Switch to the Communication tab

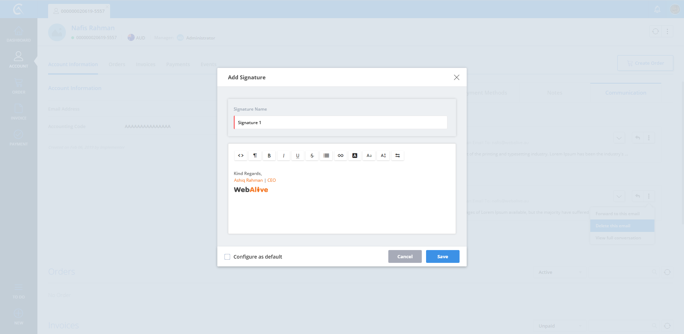pos(626,93)
